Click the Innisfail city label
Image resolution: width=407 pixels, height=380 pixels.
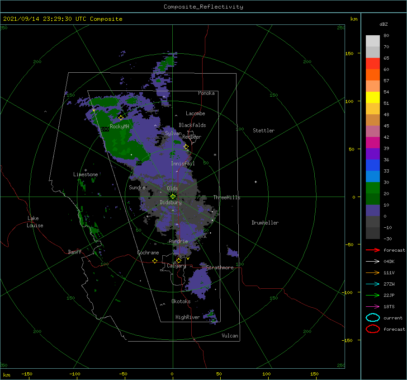(x=183, y=164)
